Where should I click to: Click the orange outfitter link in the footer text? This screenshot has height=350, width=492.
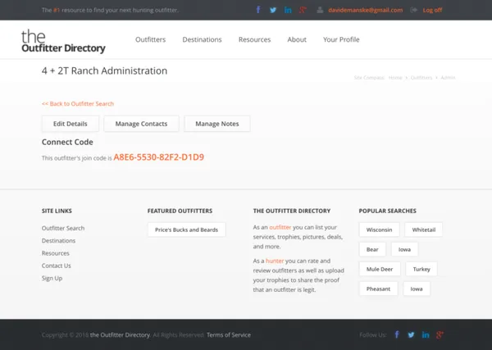click(x=280, y=227)
